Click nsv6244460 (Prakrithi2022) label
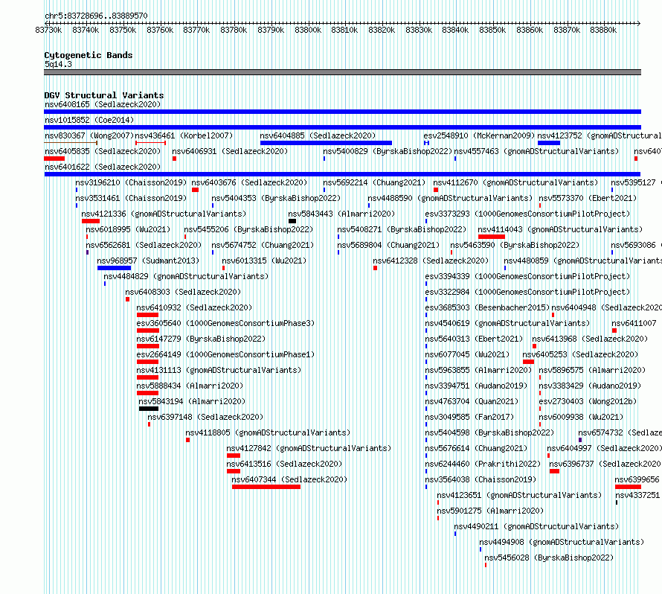662x594 pixels. pyautogui.click(x=483, y=464)
